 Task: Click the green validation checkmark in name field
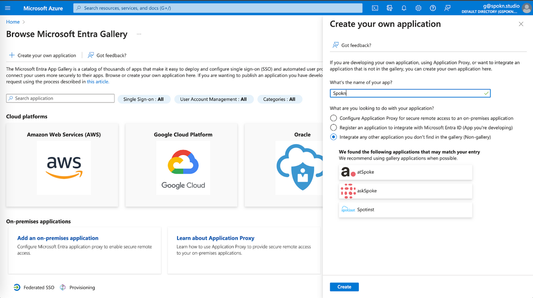click(x=486, y=93)
